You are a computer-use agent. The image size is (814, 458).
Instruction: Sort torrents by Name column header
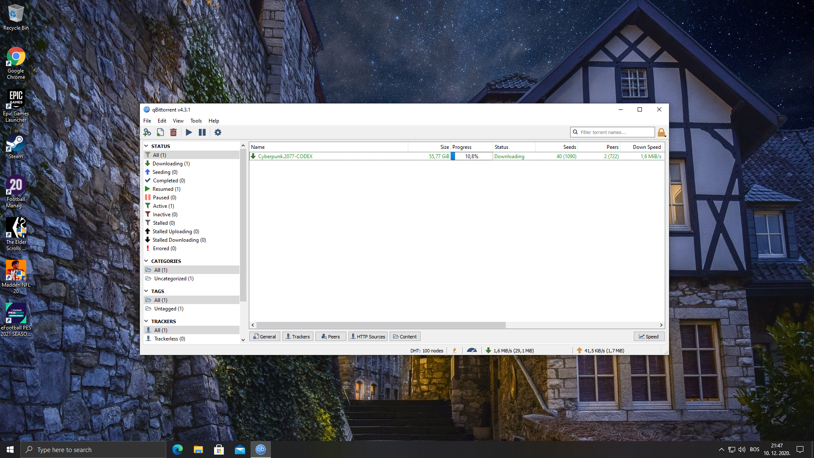[329, 147]
